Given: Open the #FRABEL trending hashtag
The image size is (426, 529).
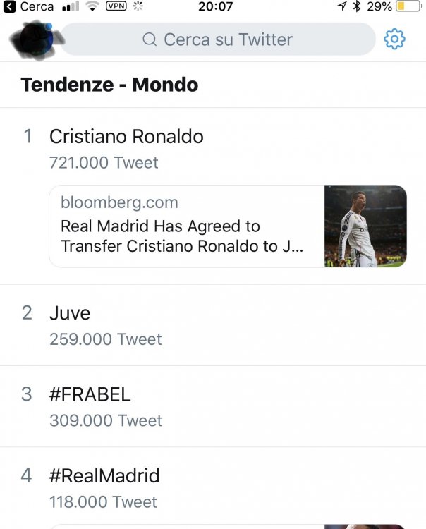Looking at the screenshot, I should tap(213, 406).
